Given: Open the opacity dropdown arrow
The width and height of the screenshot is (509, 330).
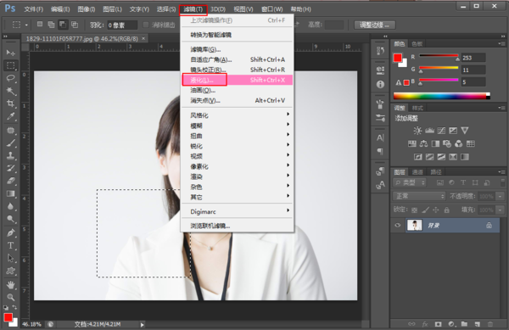Looking at the screenshot, I should click(x=501, y=196).
